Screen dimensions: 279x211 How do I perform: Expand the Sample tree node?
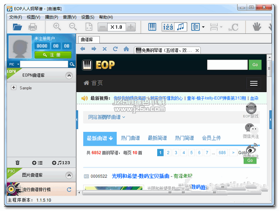[x=14, y=87]
